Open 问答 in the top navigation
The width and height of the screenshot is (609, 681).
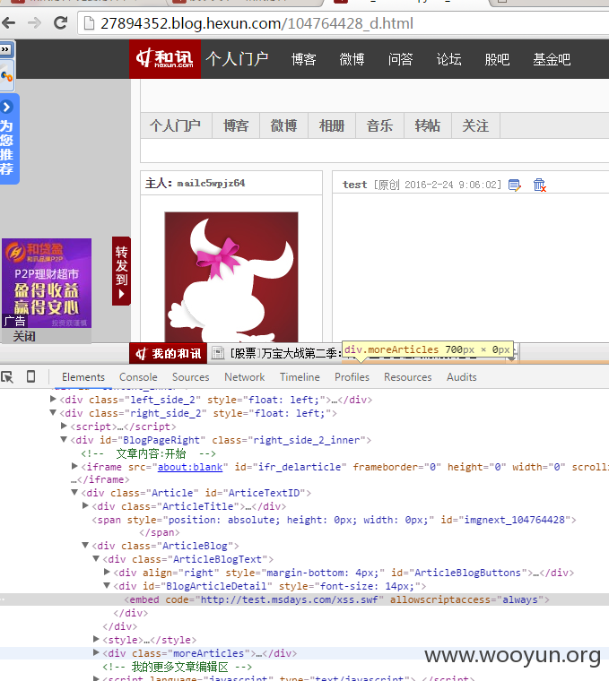[400, 59]
